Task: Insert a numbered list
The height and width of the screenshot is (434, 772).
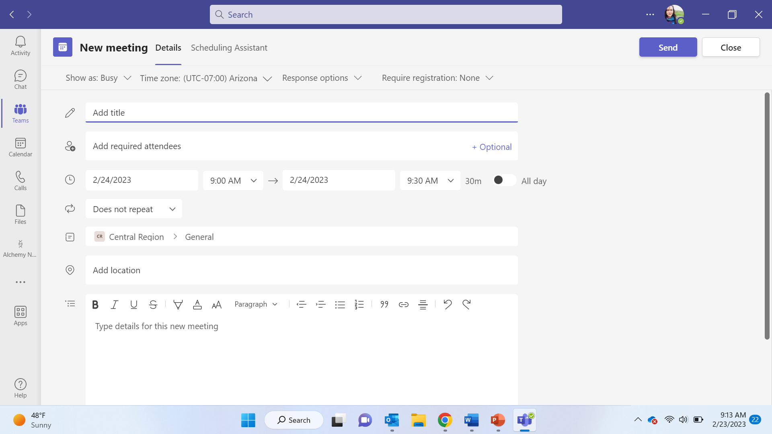Action: tap(359, 305)
